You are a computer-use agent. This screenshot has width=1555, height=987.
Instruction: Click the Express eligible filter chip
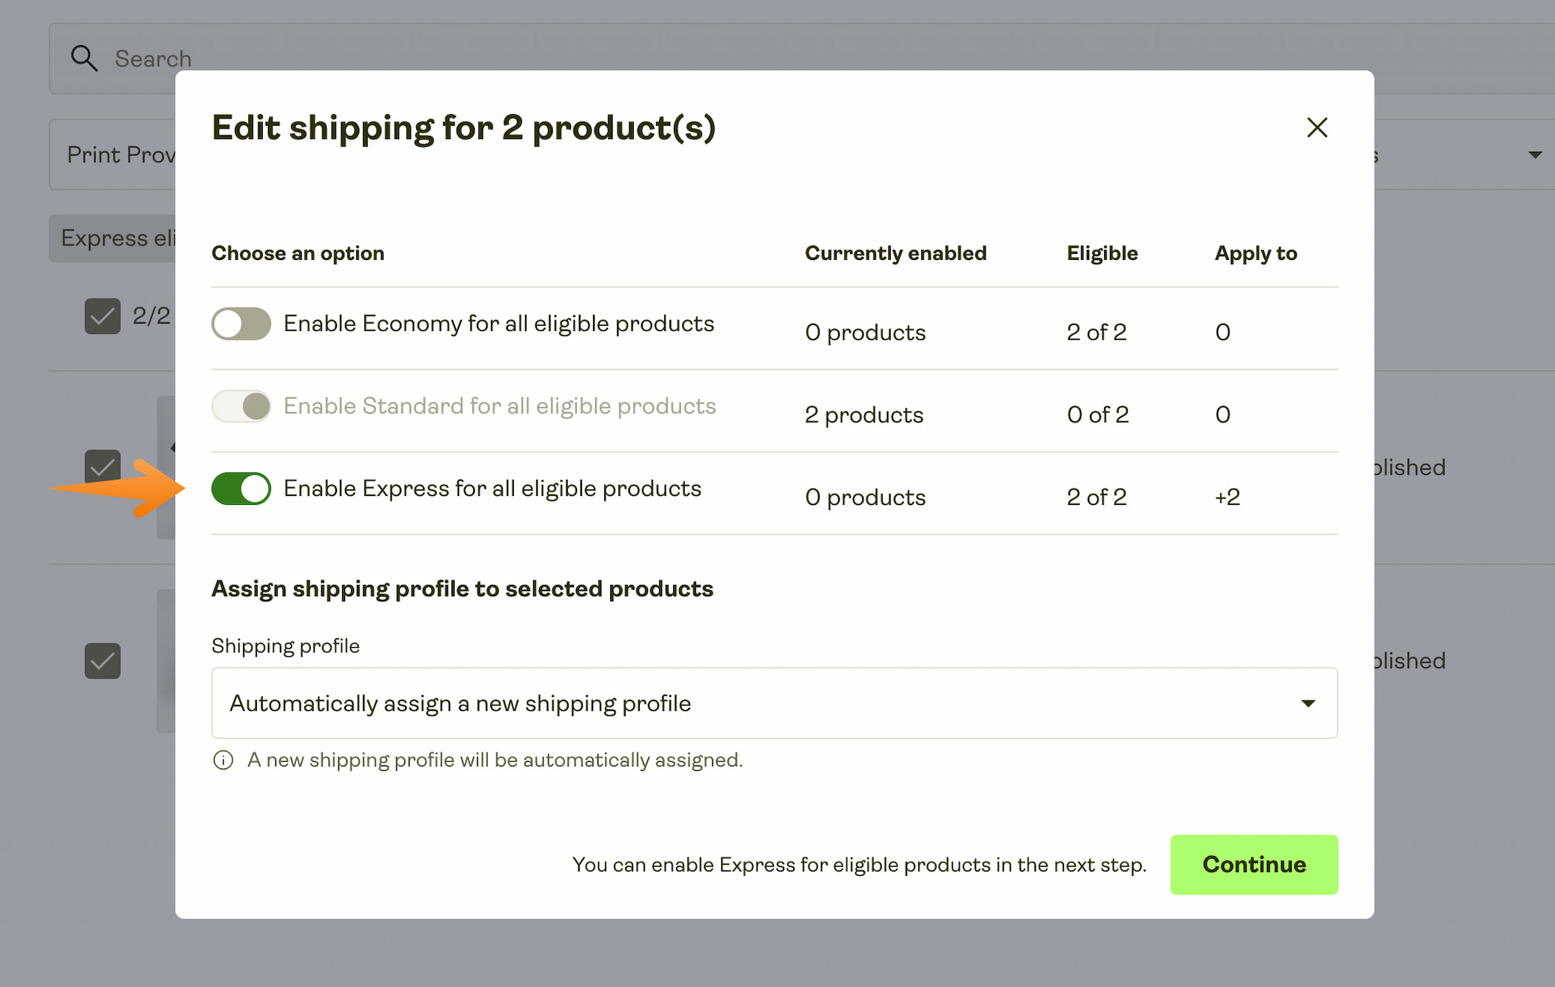click(113, 238)
